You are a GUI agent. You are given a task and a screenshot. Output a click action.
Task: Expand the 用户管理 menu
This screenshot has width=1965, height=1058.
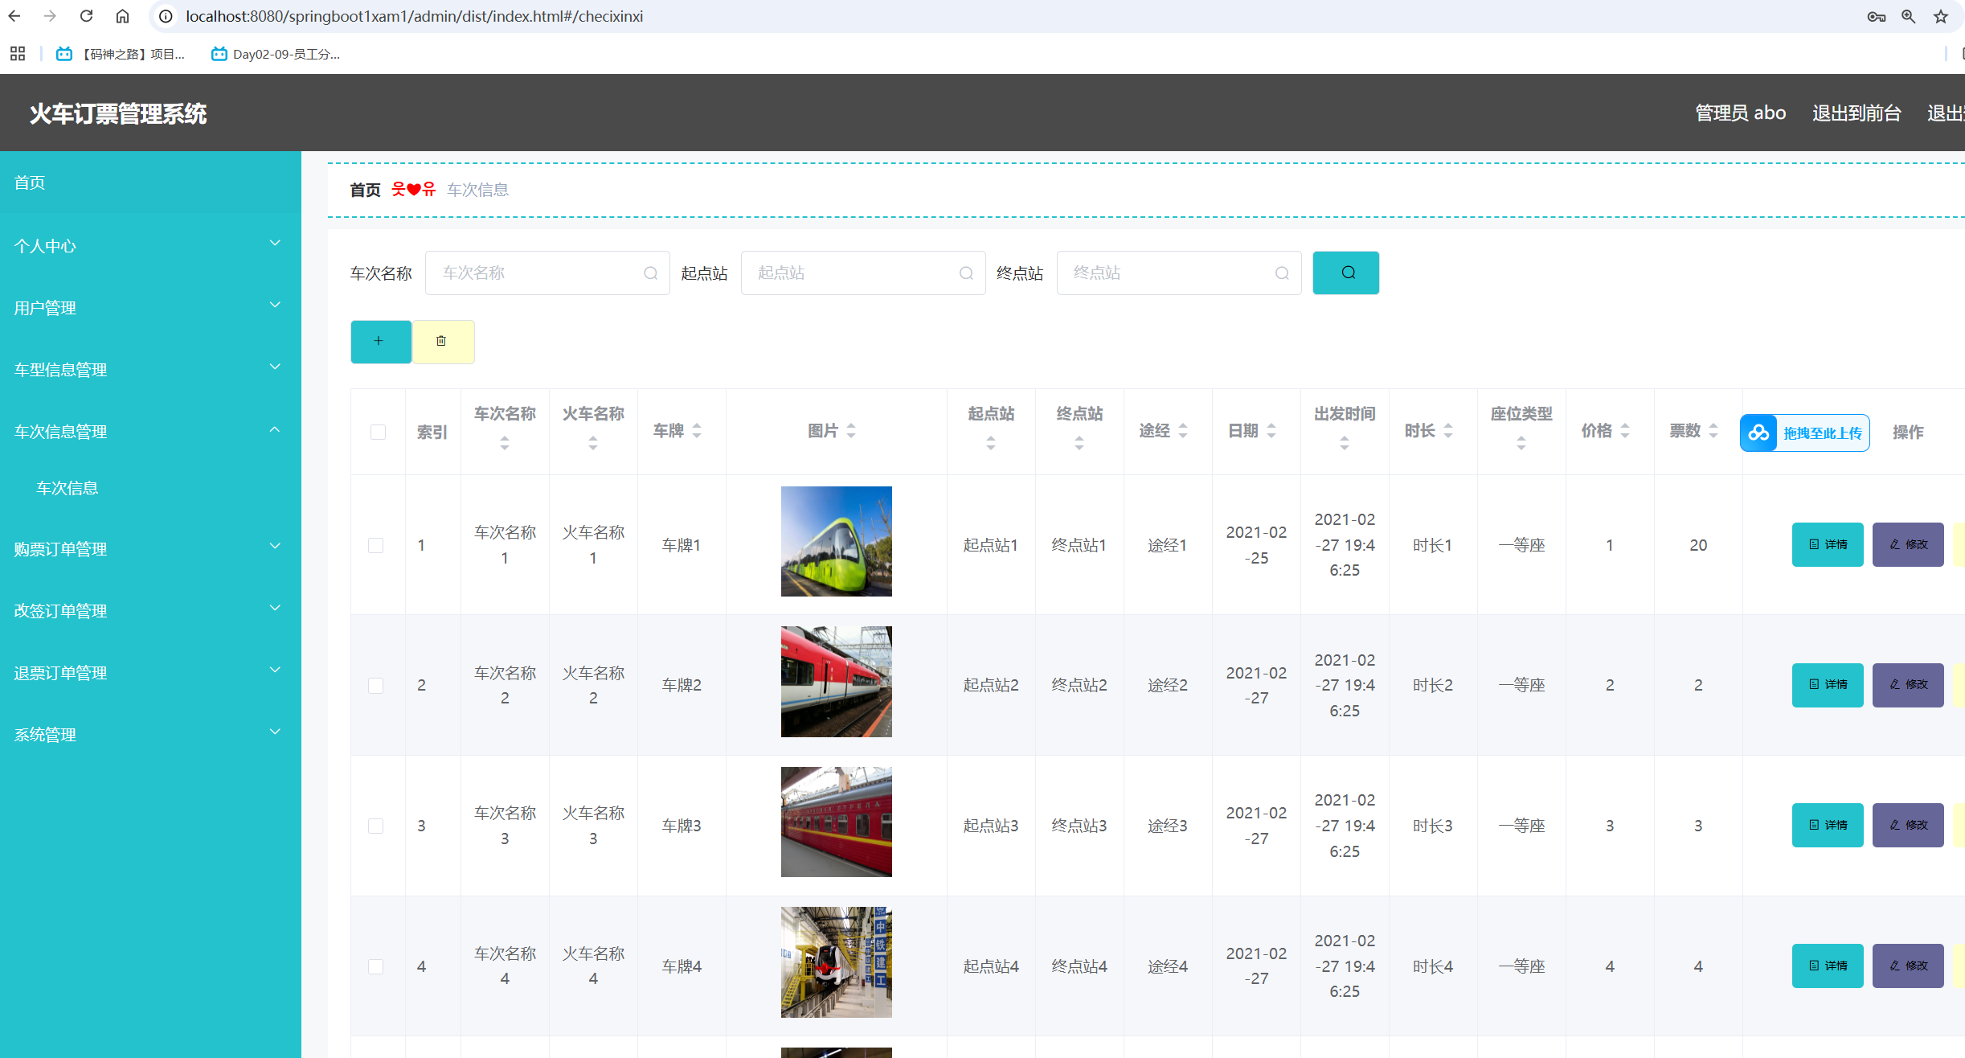point(150,308)
